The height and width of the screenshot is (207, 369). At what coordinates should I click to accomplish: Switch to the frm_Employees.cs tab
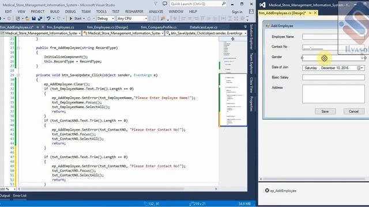click(60, 27)
